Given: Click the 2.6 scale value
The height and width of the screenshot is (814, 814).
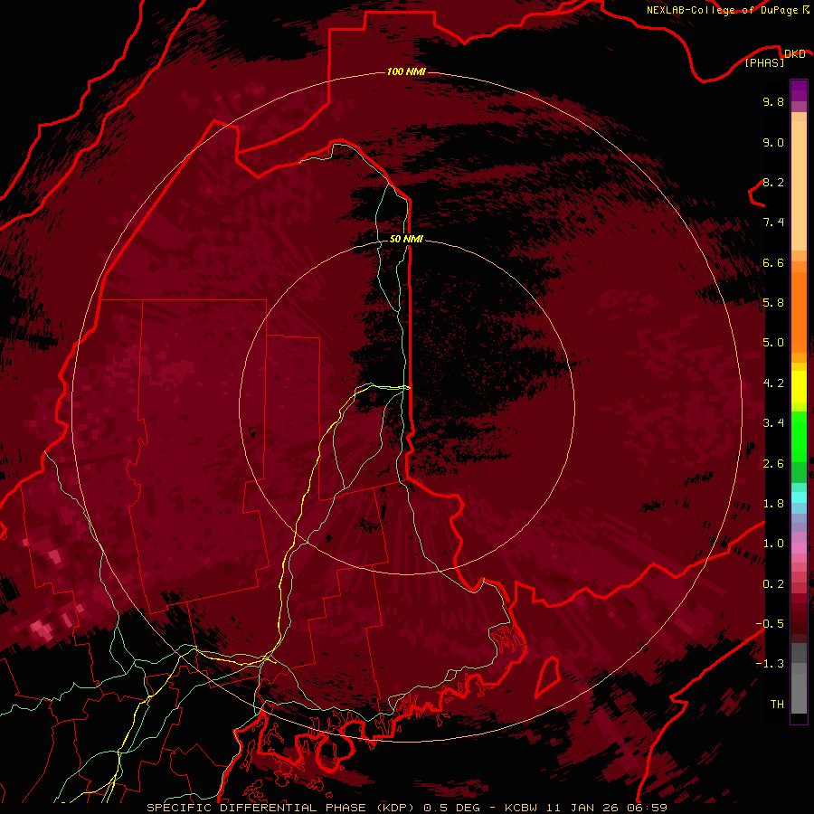Looking at the screenshot, I should (x=773, y=464).
